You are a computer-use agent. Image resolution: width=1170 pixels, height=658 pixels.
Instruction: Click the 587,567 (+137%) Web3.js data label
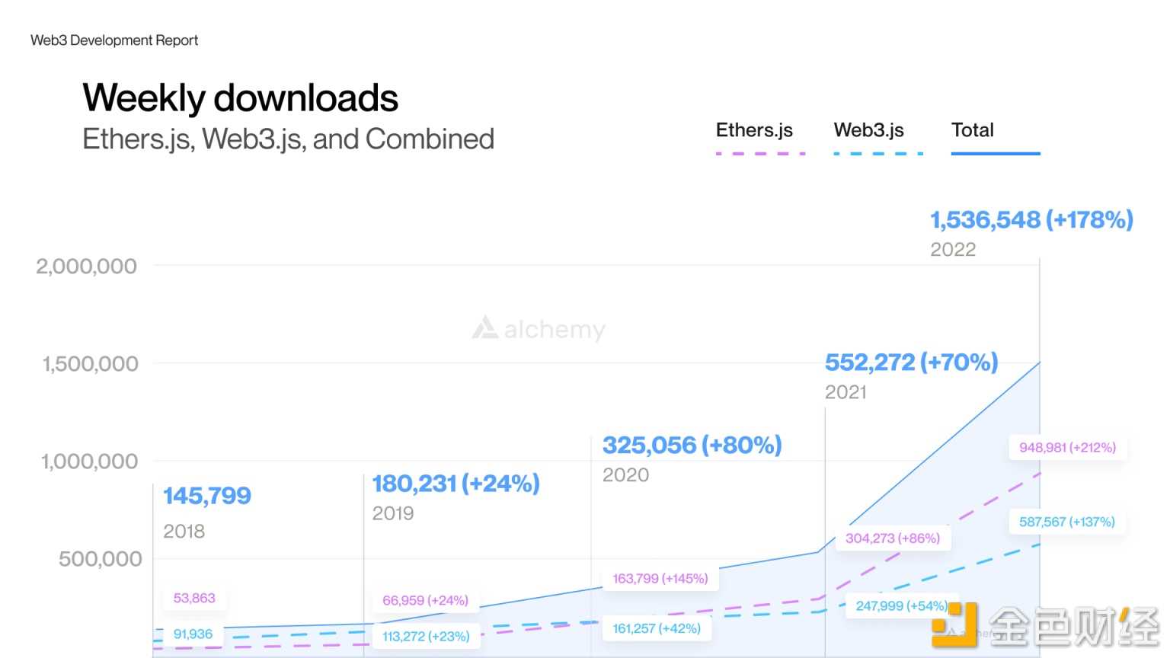click(1066, 522)
